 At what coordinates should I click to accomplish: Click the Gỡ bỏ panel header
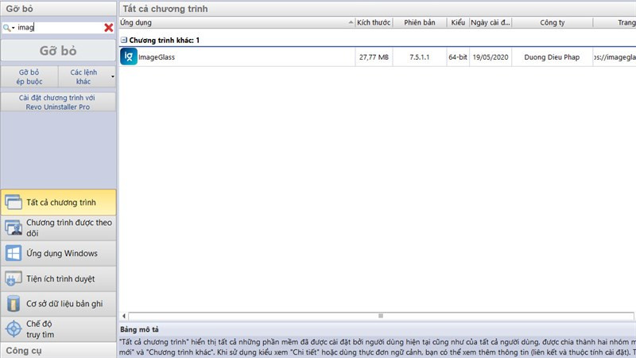point(58,9)
